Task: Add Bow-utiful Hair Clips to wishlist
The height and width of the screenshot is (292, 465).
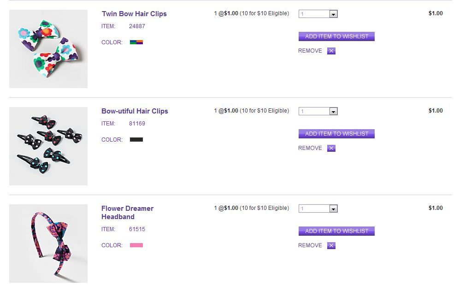Action: pyautogui.click(x=336, y=134)
